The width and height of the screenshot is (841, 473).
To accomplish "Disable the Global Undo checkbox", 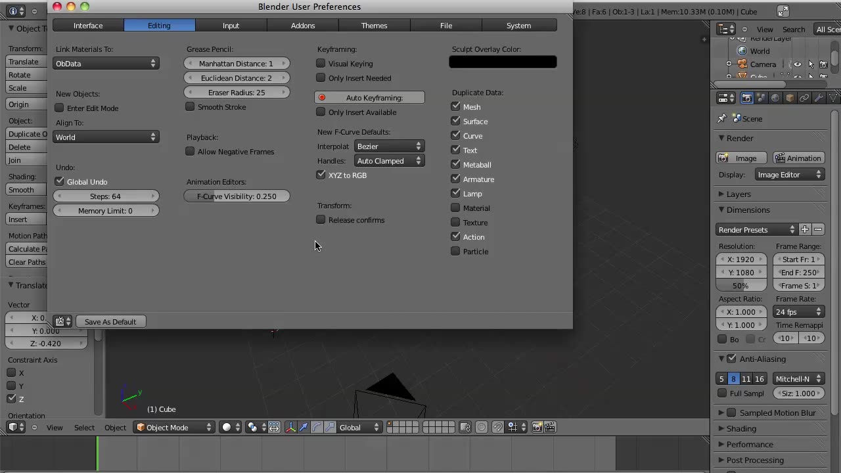I will [60, 182].
